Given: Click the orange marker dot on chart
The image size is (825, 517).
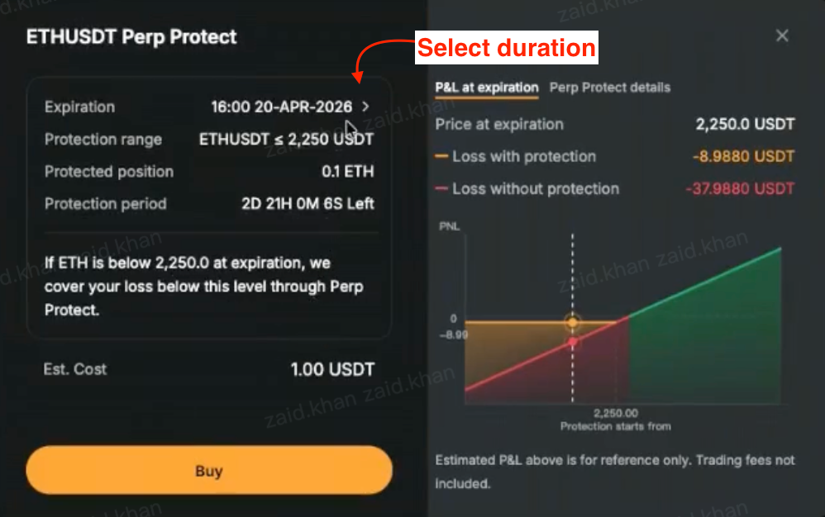Looking at the screenshot, I should [x=573, y=321].
